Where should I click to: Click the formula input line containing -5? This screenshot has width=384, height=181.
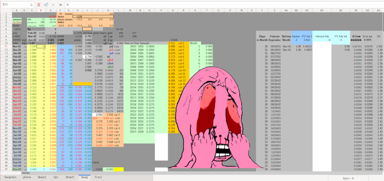click(224, 5)
